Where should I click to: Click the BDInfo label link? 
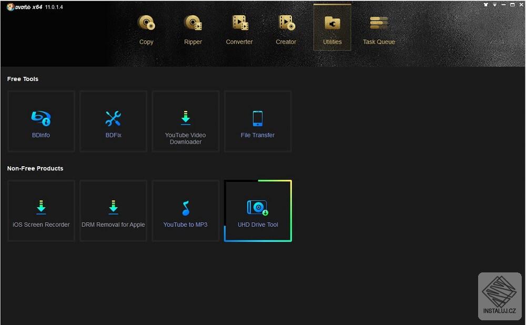pos(41,135)
